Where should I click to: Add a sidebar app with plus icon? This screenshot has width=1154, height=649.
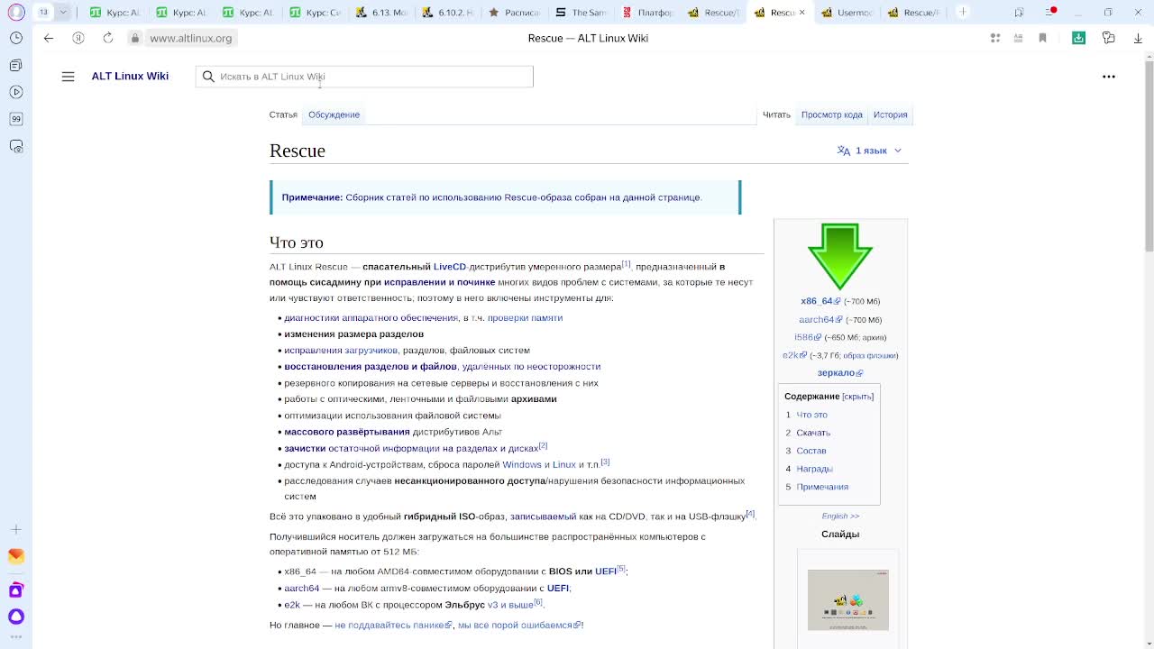(16, 529)
